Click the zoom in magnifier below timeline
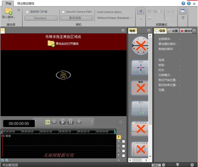This screenshot has height=167, width=198. tap(3, 160)
